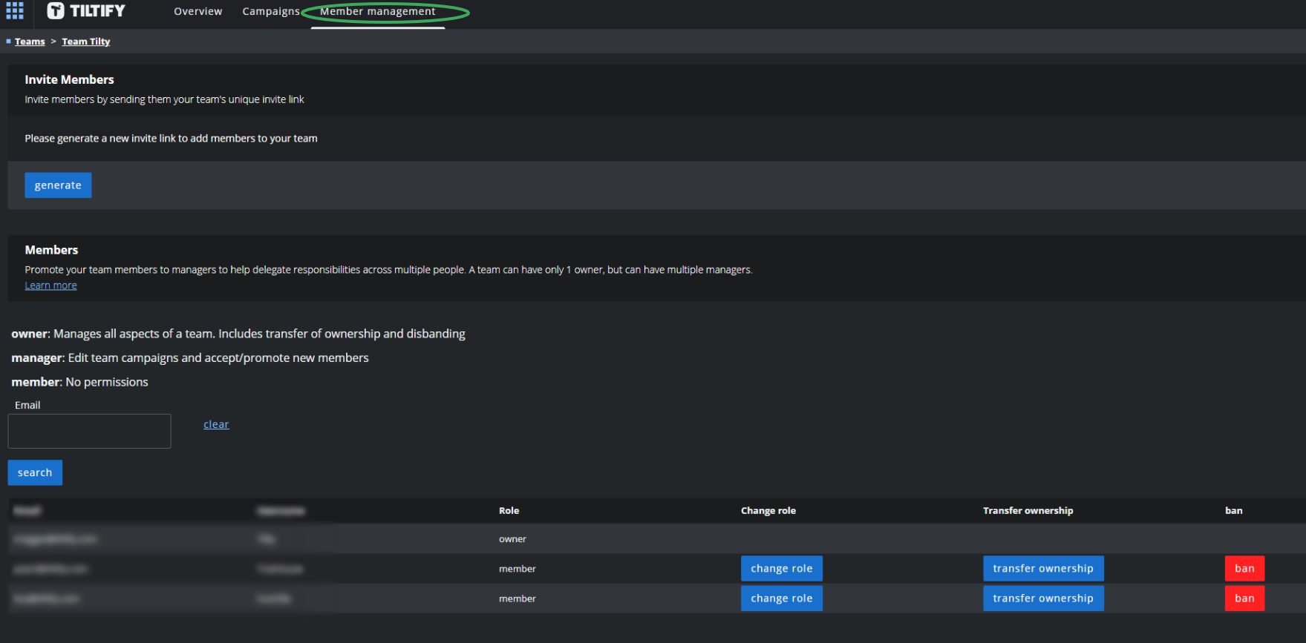Click inside the Email input field
The width and height of the screenshot is (1306, 643).
click(x=89, y=431)
